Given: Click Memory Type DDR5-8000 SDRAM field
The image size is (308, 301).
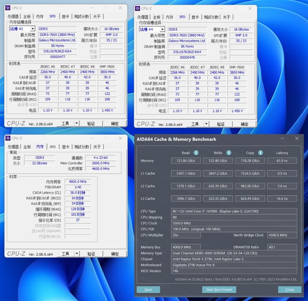Looking at the screenshot, I should (x=234, y=253).
